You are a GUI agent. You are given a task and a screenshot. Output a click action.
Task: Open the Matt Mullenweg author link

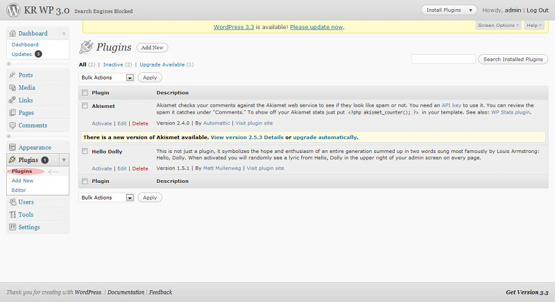tap(222, 168)
